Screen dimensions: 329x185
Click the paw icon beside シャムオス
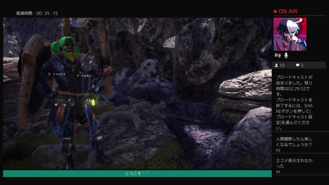(x=49, y=74)
